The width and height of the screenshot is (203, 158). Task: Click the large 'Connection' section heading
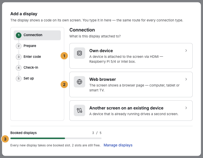click(82, 30)
